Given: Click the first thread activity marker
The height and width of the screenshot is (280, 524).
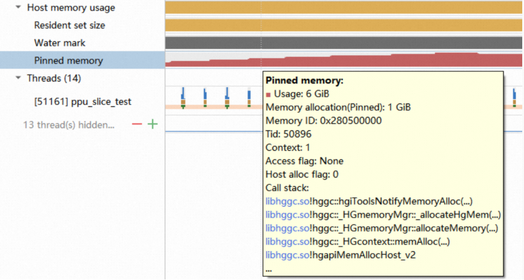Looking at the screenshot, I should [183, 97].
